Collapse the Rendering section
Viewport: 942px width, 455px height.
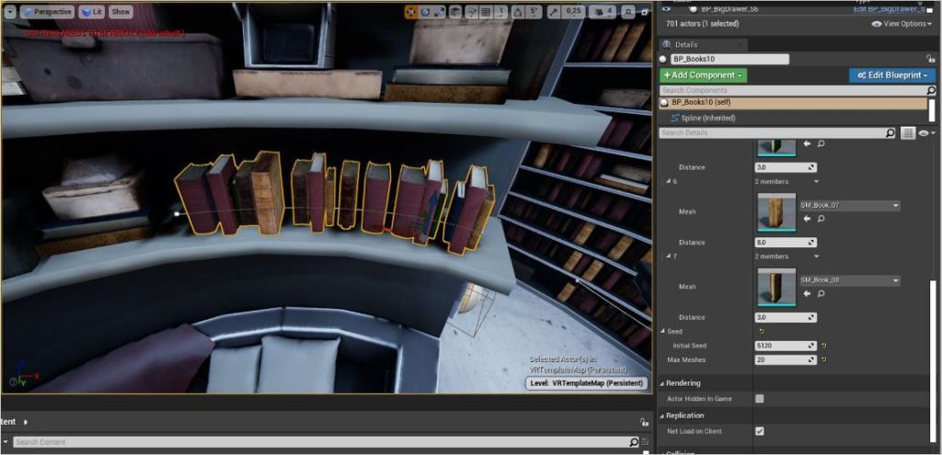683,382
